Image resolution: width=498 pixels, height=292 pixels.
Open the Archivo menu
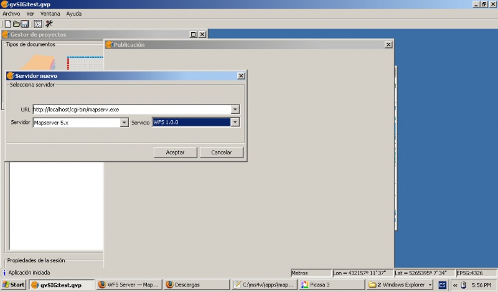click(x=11, y=13)
